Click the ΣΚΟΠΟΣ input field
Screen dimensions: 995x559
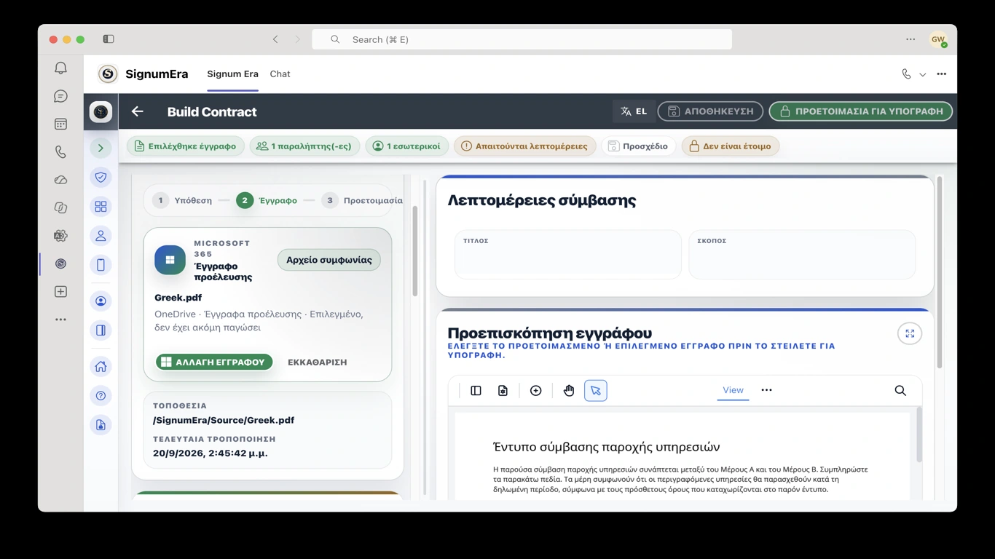[802, 255]
